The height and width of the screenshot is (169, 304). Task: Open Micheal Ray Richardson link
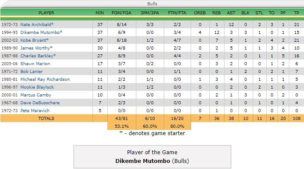(45, 80)
